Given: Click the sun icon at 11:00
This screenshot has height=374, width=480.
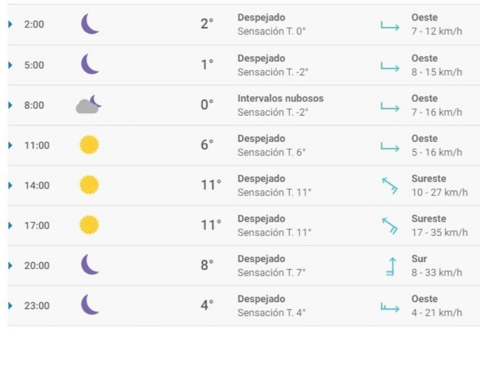Looking at the screenshot, I should [89, 145].
